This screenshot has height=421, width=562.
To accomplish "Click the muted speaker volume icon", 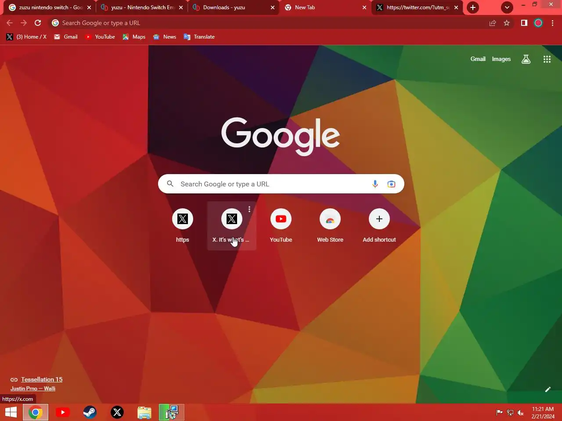I will [521, 412].
